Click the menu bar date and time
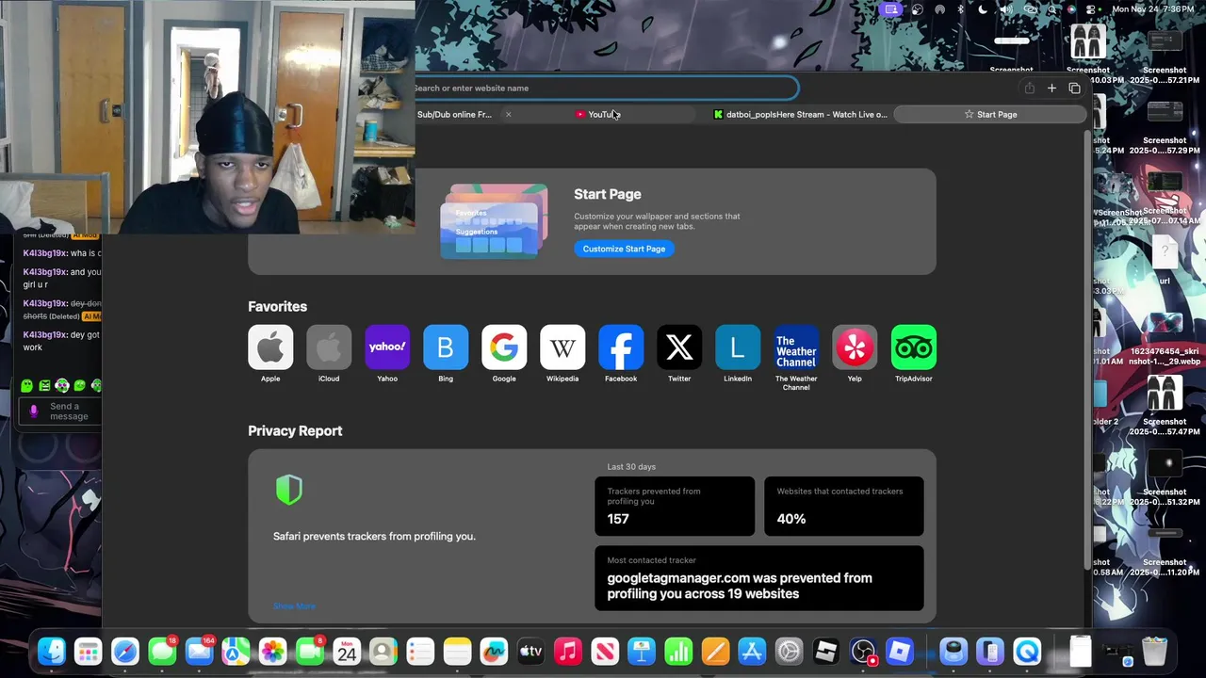Screen dimensions: 1206x678 (1153, 9)
